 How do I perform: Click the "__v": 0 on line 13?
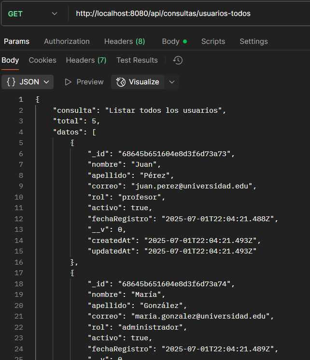pos(107,229)
